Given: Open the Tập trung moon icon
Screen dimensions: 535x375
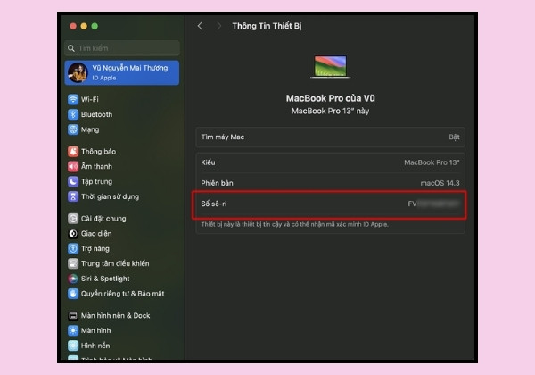Looking at the screenshot, I should pos(73,181).
